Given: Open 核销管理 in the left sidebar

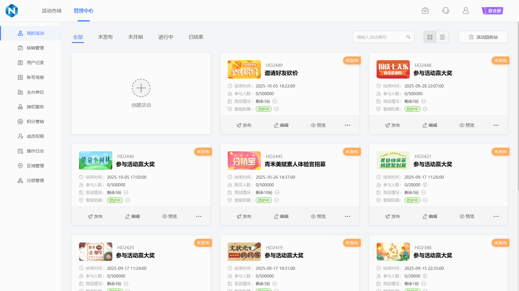Looking at the screenshot, I should 35,48.
